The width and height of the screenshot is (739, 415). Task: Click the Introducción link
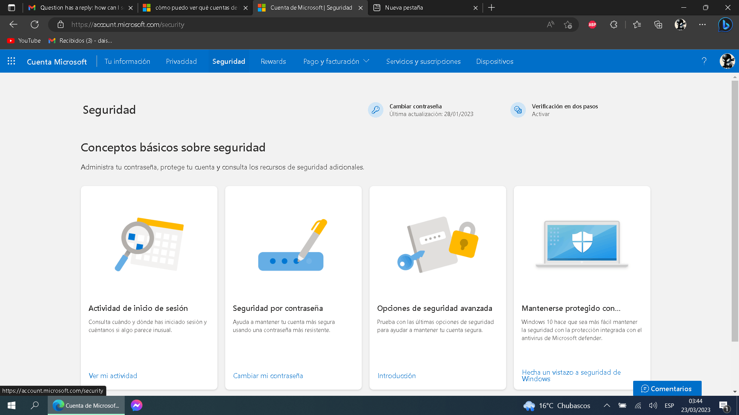[x=396, y=376]
